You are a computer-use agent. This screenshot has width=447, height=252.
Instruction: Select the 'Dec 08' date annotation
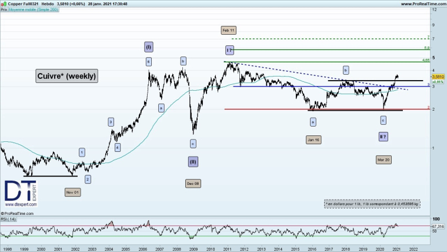point(193,183)
